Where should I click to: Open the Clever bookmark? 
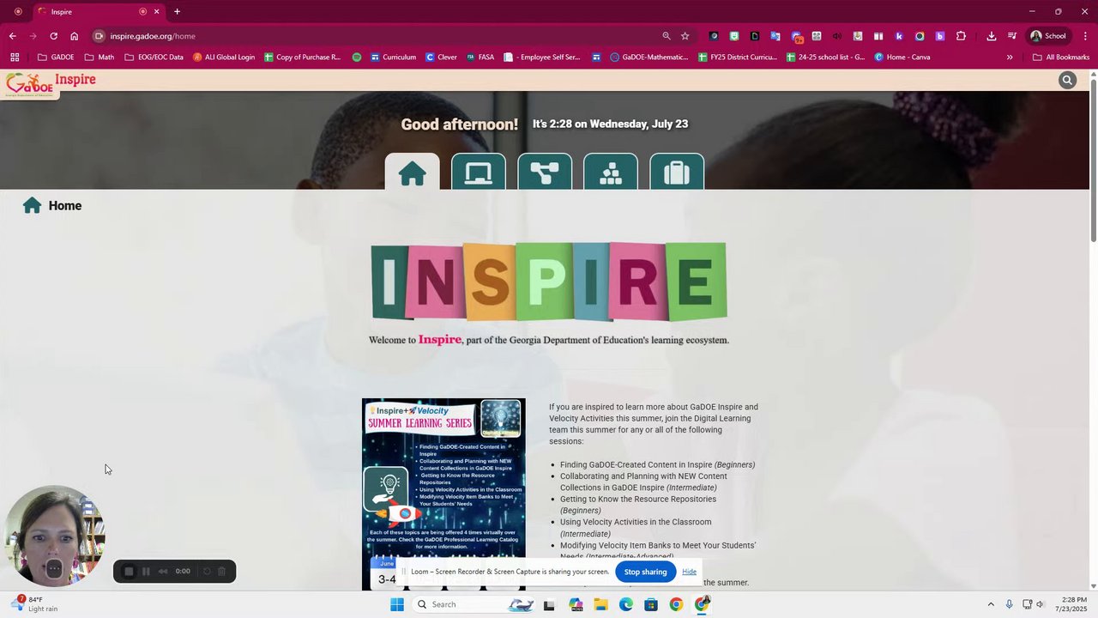click(x=441, y=58)
